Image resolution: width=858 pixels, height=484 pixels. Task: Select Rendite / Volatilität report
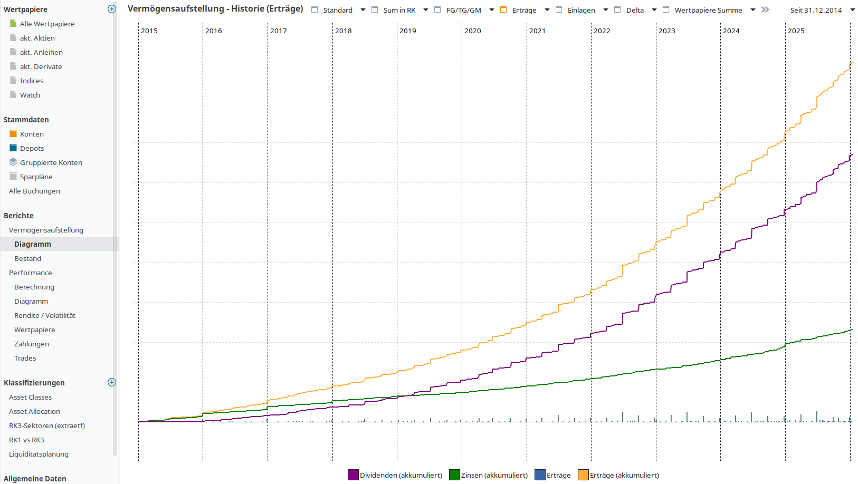pos(45,315)
